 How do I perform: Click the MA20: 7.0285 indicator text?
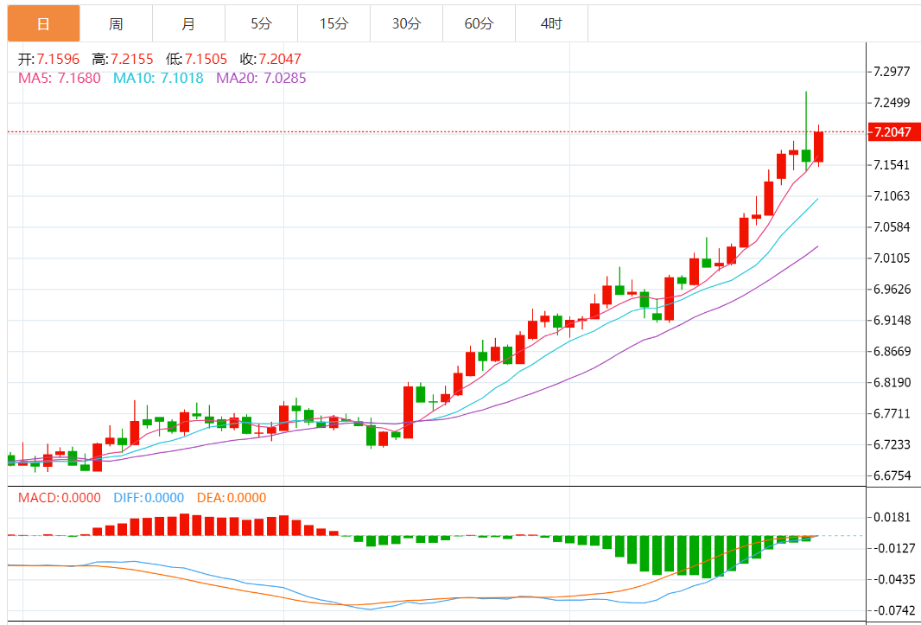262,78
